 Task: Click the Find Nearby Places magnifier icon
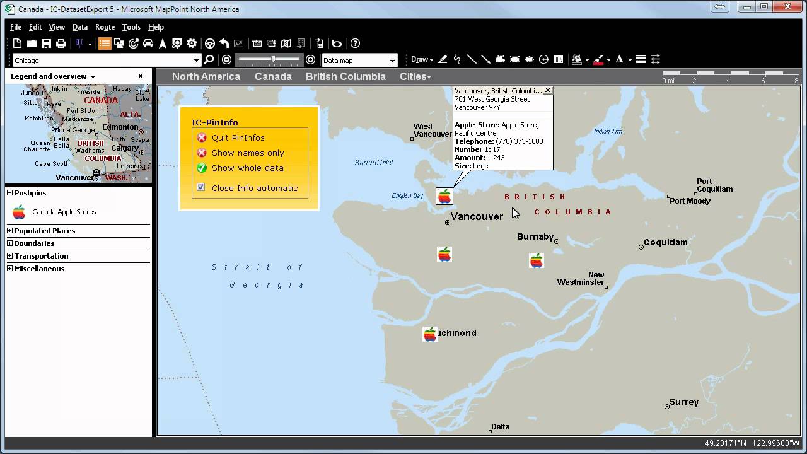coord(177,44)
